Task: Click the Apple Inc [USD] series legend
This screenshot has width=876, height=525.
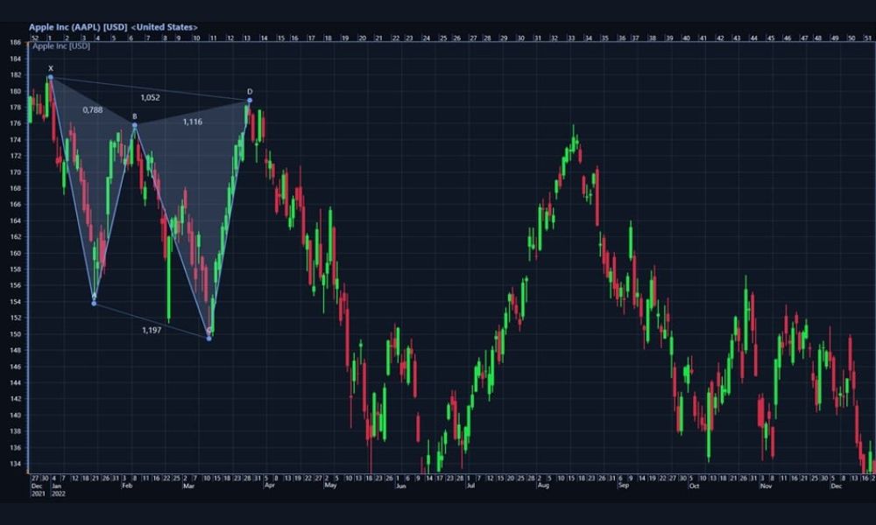Action: pyautogui.click(x=61, y=45)
